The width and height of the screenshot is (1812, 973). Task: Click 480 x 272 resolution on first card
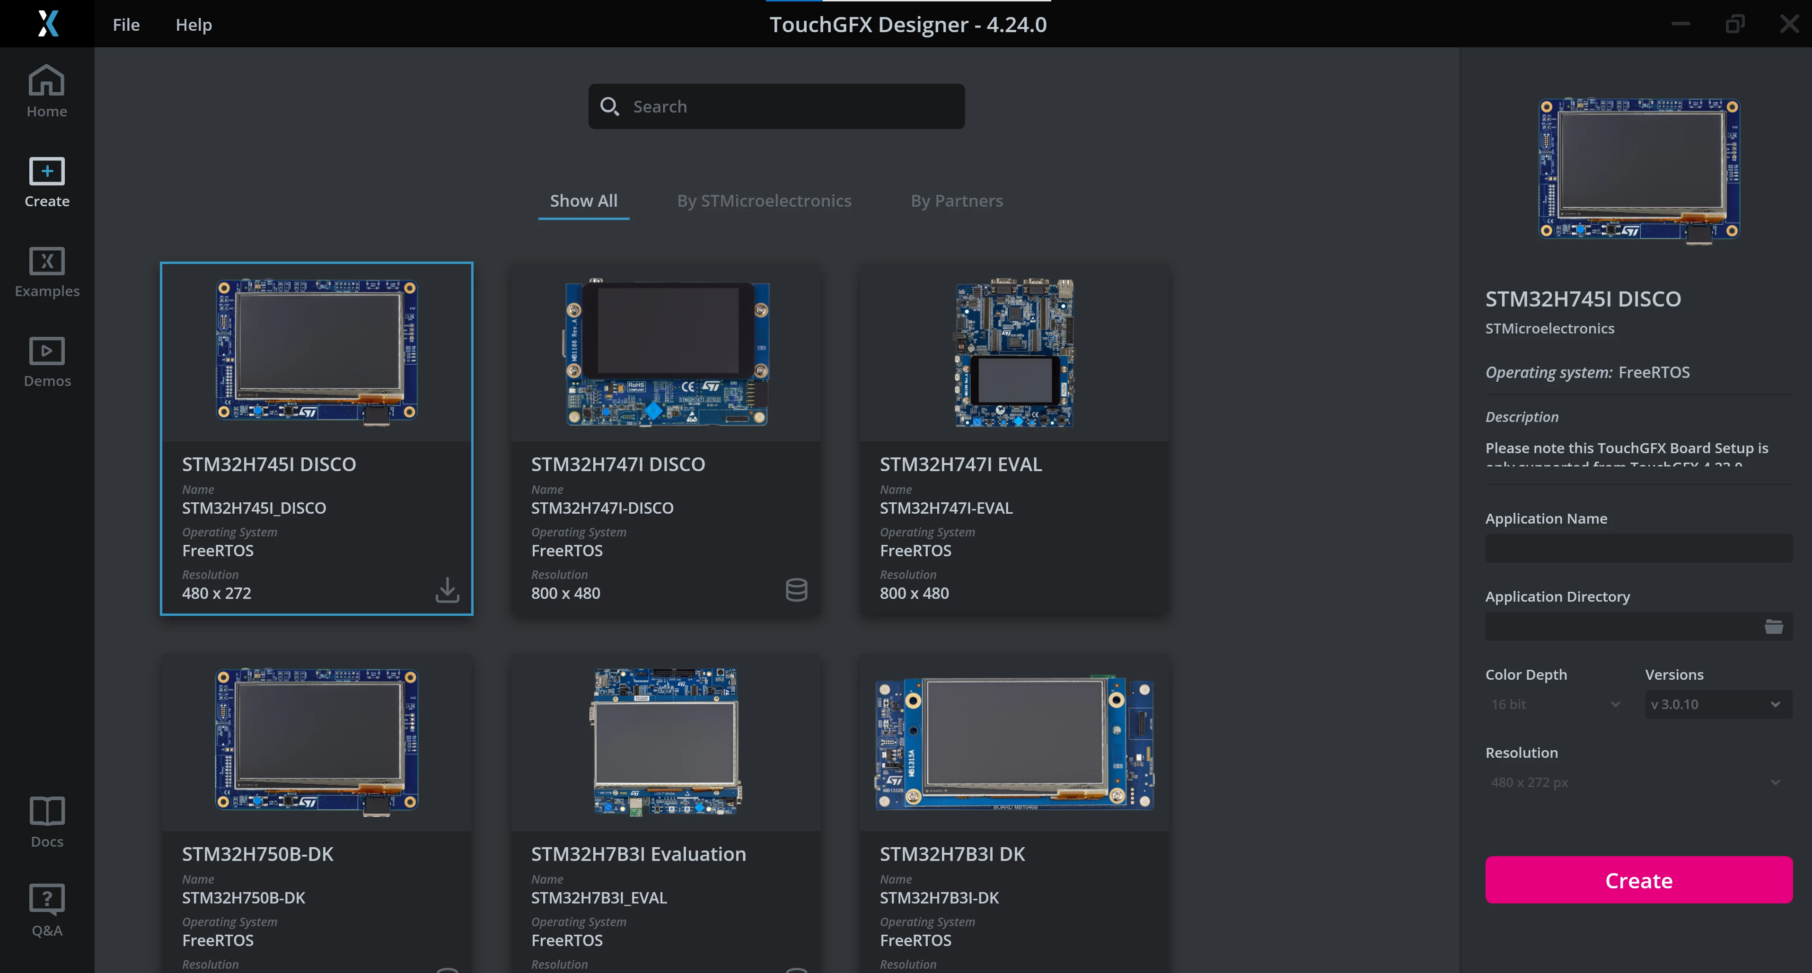click(x=217, y=593)
